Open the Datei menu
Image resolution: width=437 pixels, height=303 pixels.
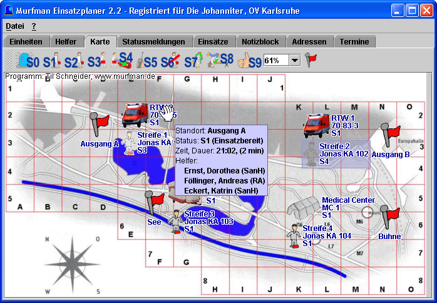click(x=15, y=26)
